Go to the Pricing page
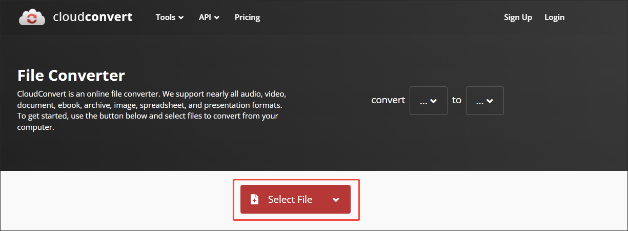 point(247,17)
